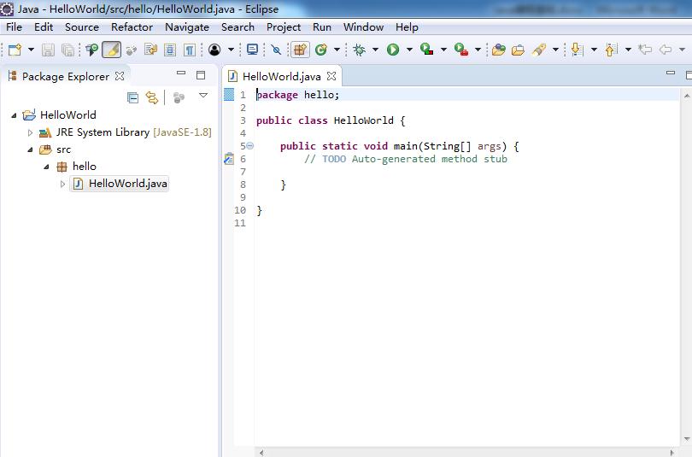Click the Debug bug icon

359,50
